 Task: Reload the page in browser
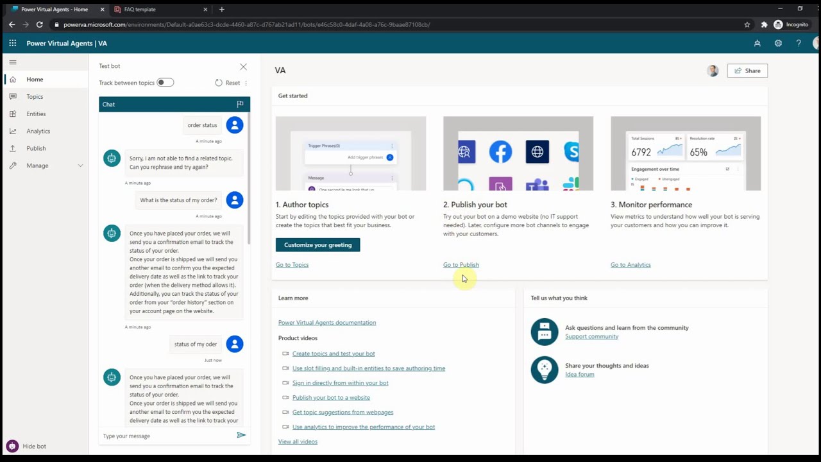pos(39,24)
